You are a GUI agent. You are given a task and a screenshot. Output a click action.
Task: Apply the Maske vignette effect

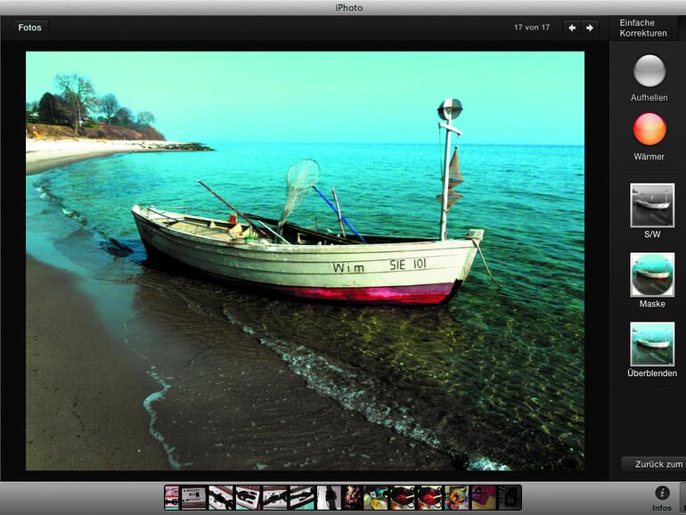point(652,274)
